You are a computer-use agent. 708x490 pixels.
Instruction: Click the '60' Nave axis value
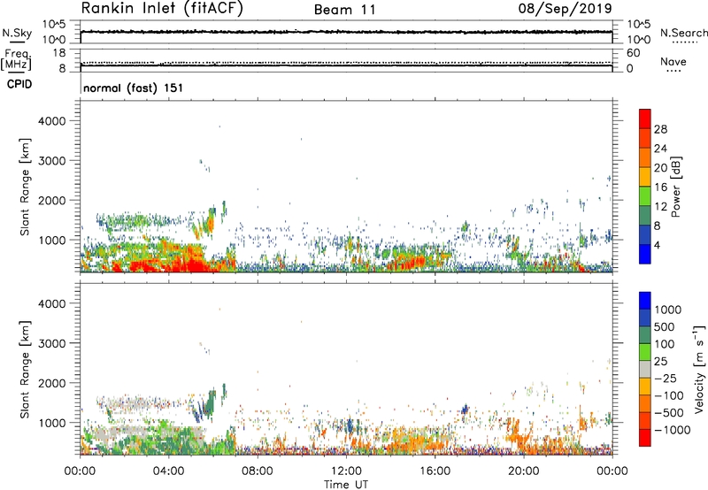[x=633, y=53]
